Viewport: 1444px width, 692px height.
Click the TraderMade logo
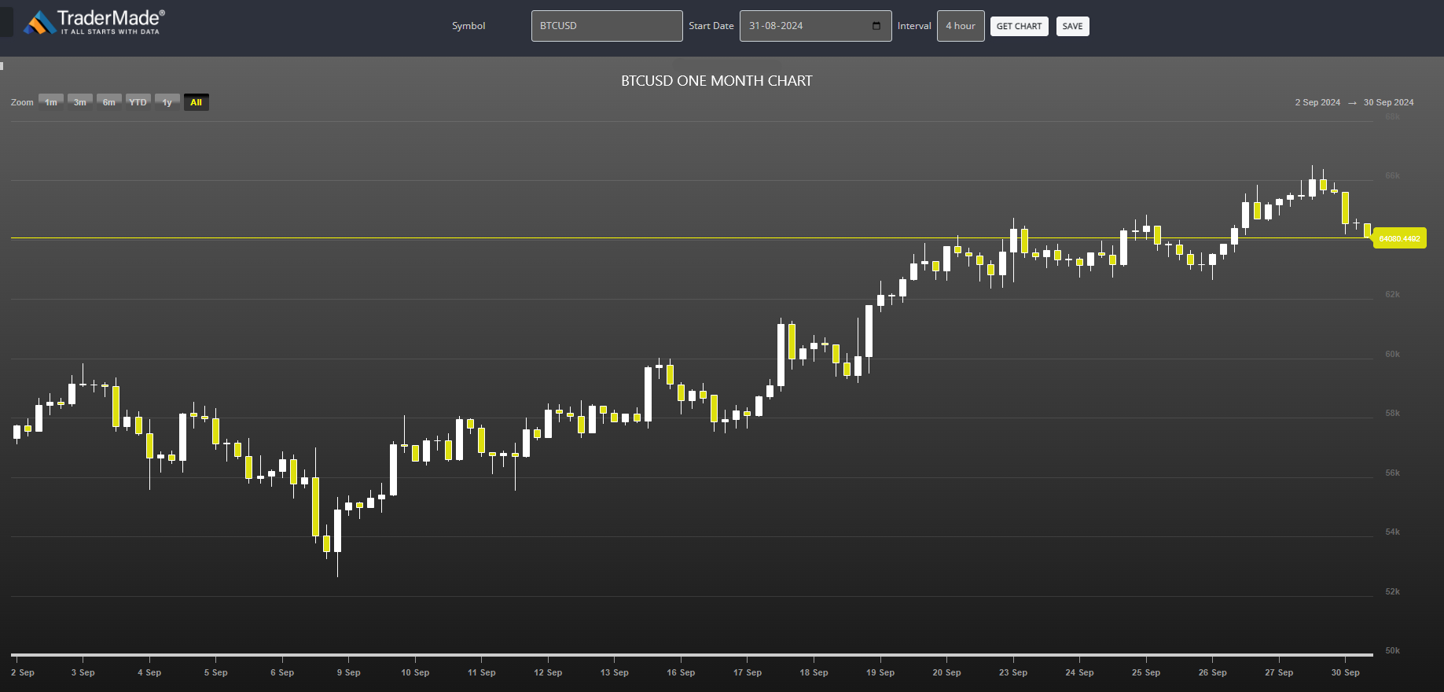(x=94, y=22)
